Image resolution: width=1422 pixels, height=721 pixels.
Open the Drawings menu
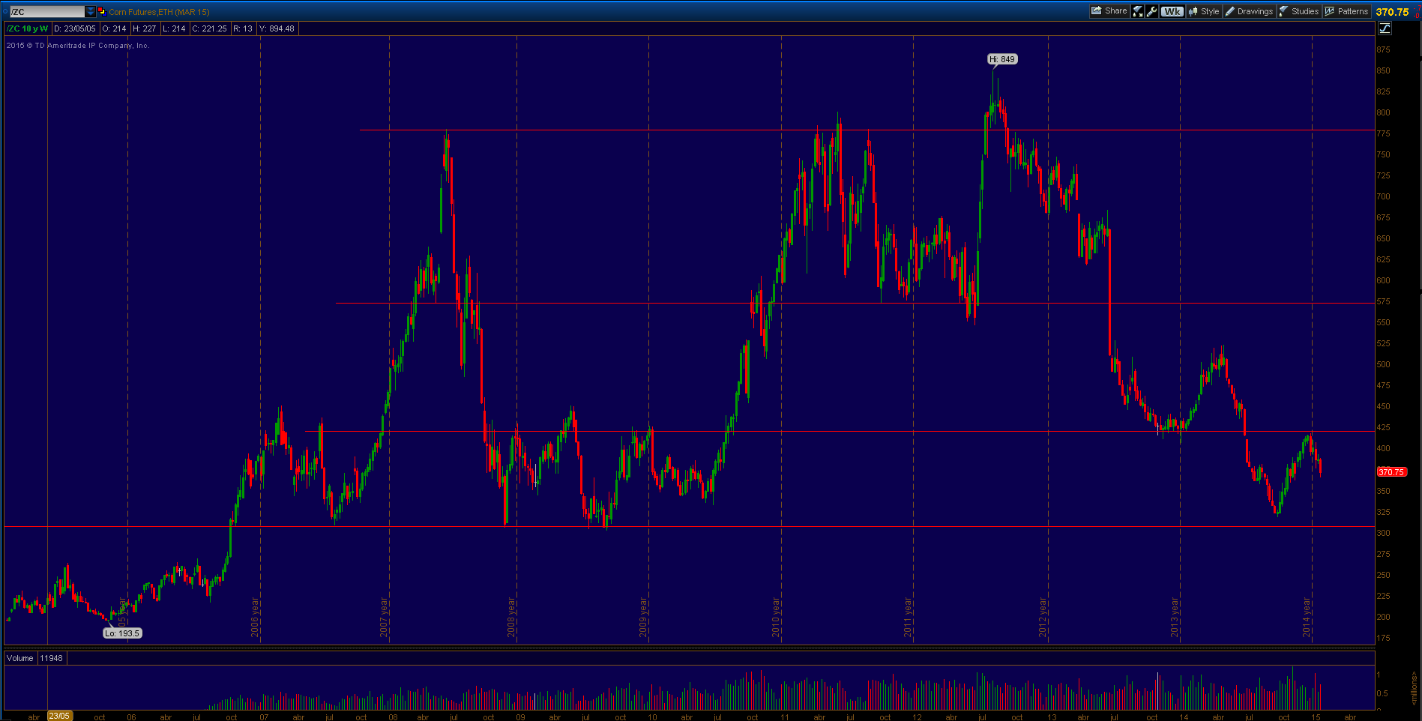point(1249,11)
